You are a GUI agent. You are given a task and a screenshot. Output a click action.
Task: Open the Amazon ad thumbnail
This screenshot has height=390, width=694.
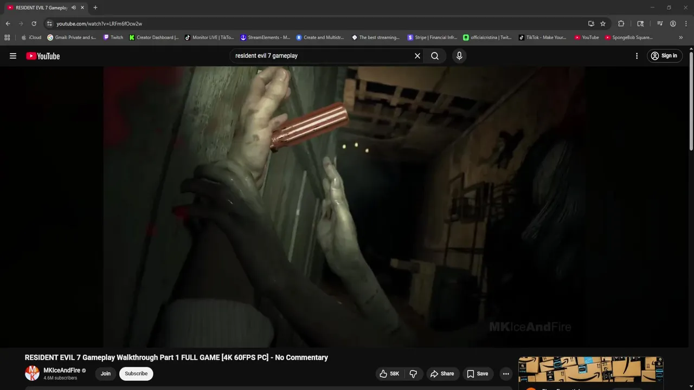pyautogui.click(x=590, y=370)
